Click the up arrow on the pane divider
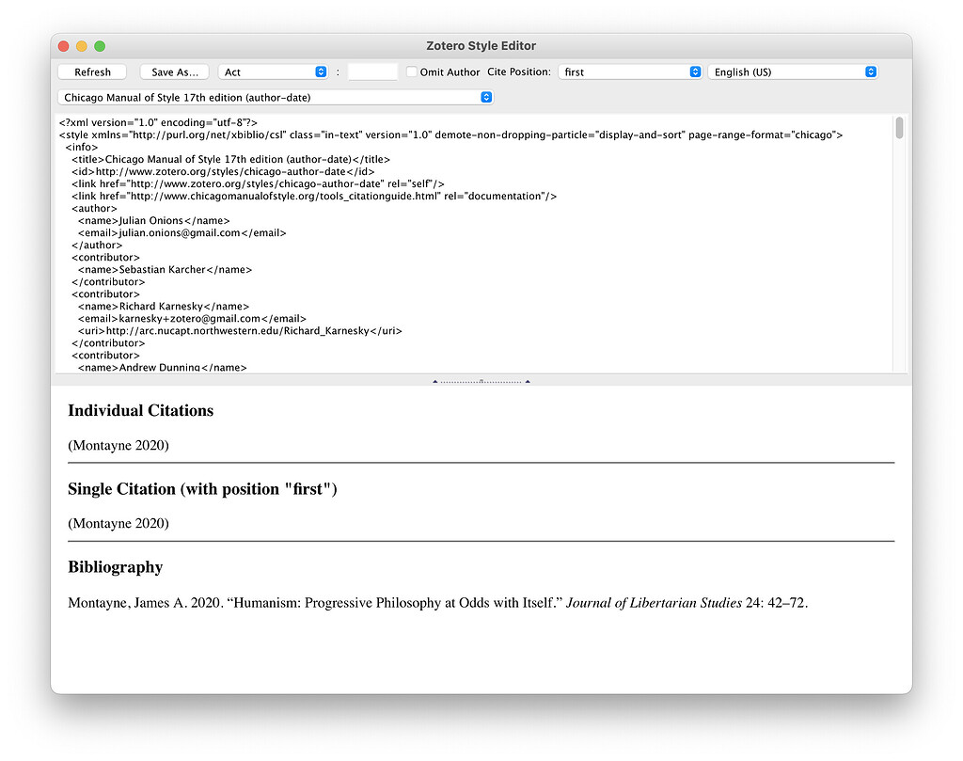Viewport: 963px width, 761px height. (434, 381)
